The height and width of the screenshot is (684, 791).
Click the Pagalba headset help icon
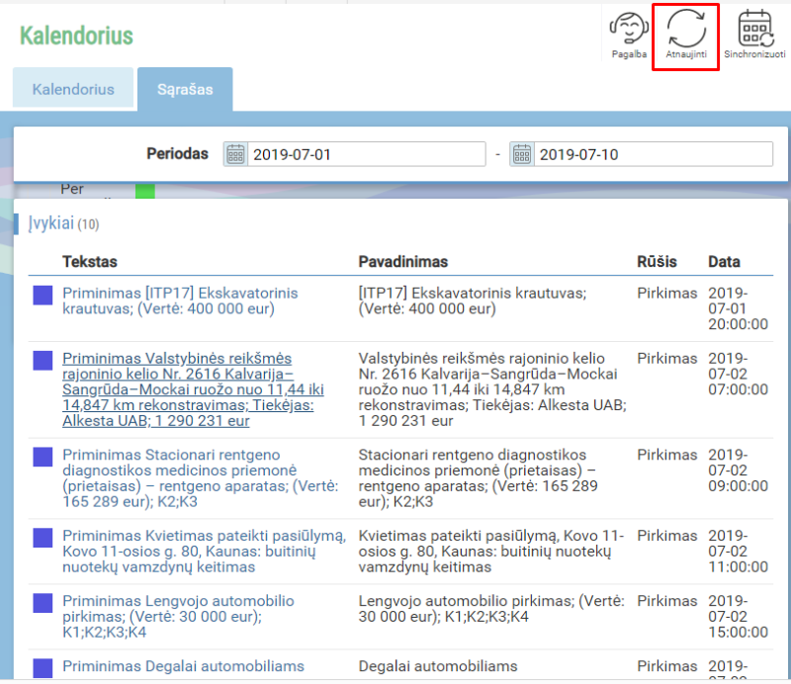(x=629, y=35)
